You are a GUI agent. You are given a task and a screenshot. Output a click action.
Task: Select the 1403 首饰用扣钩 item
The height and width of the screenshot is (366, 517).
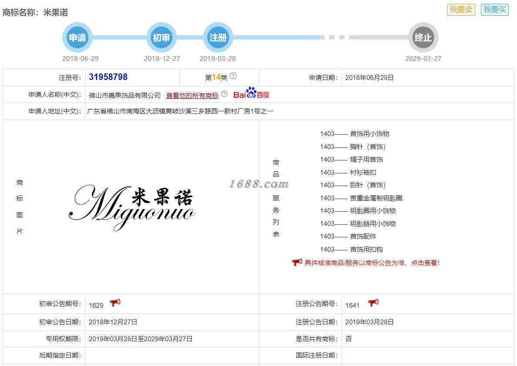(x=351, y=250)
